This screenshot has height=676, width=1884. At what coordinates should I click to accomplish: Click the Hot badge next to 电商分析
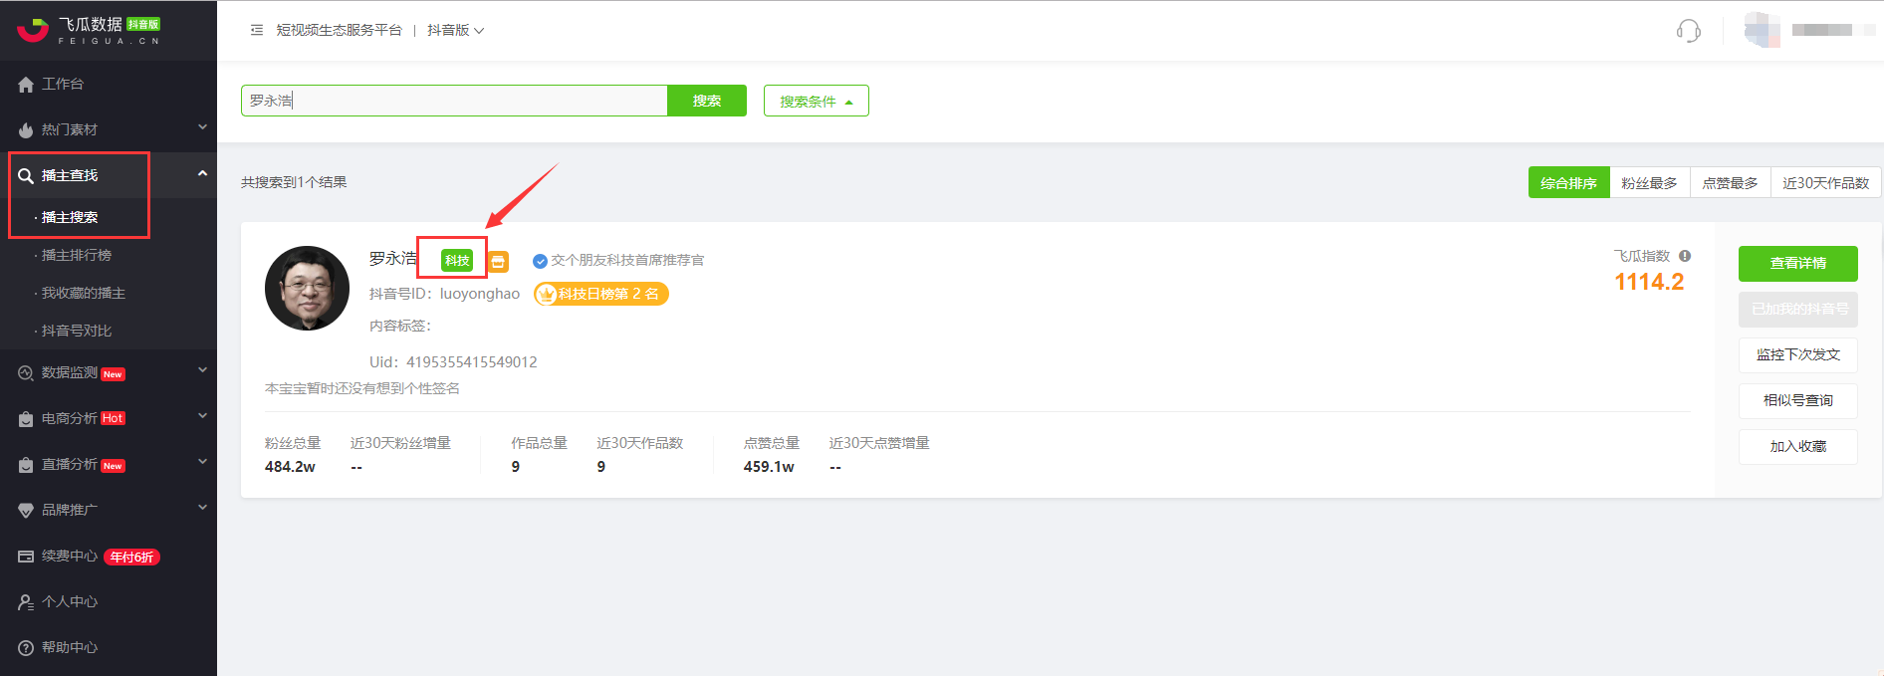[113, 418]
